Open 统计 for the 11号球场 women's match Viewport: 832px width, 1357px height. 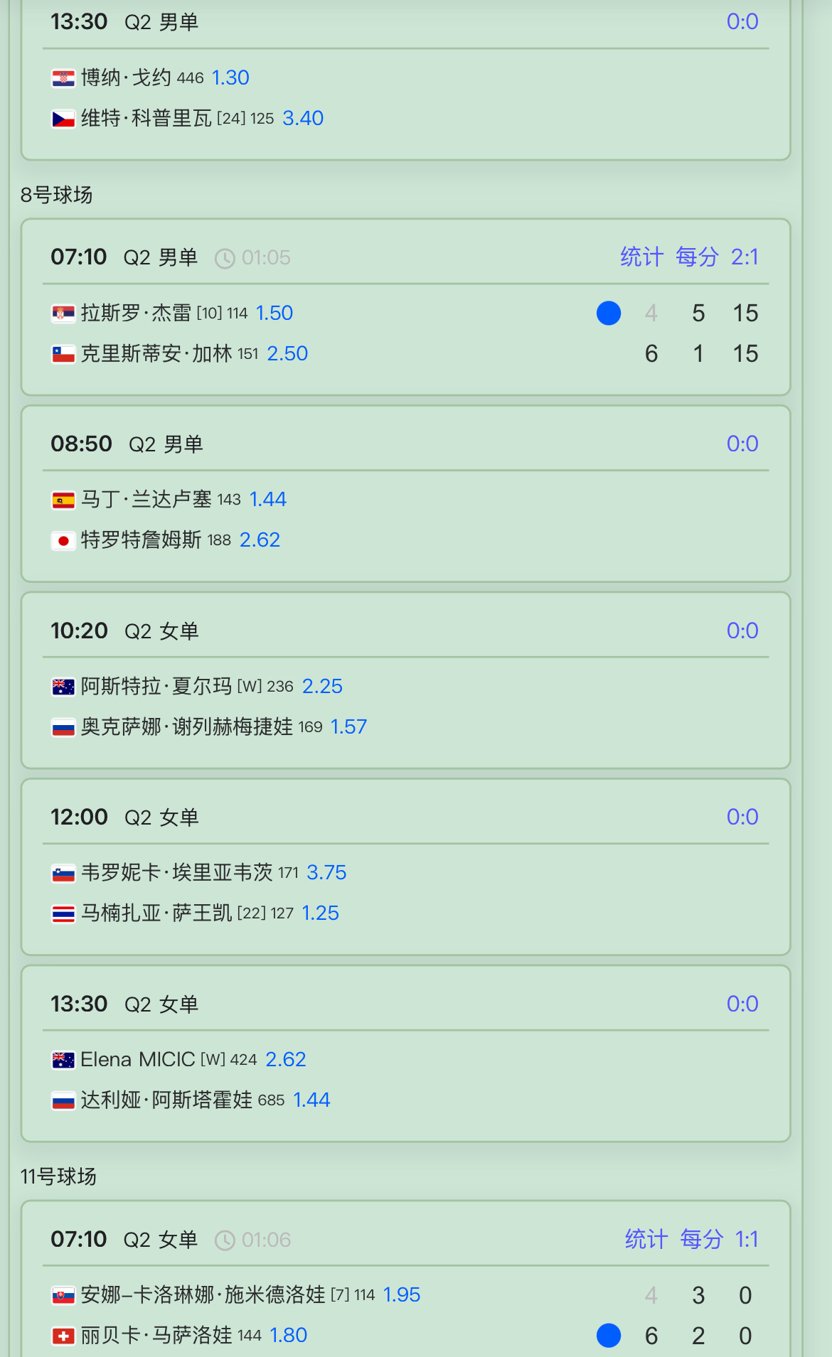coord(646,1239)
